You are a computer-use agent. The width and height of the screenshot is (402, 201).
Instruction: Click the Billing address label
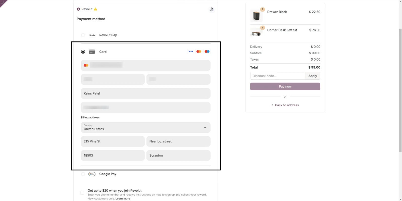90,118
